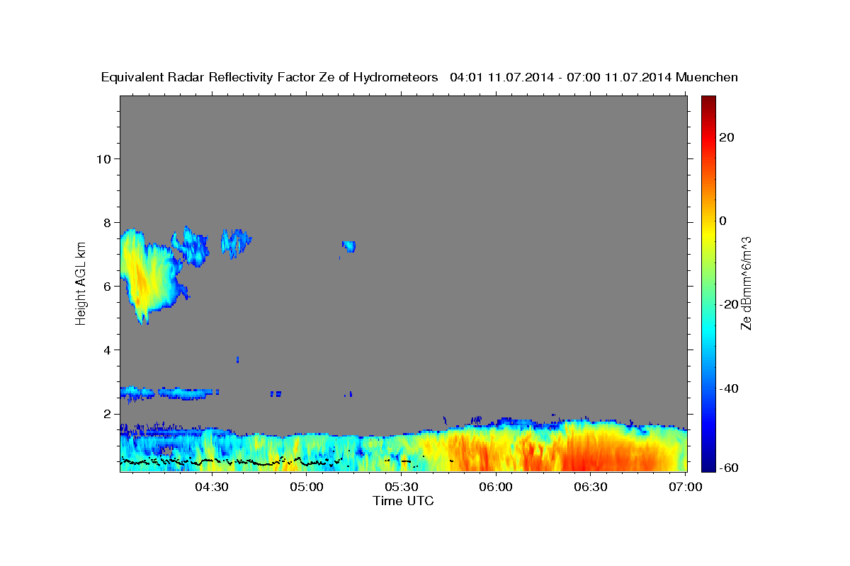Click the small isolated echo near 05:12 at 7 km
850x566 pixels.
[x=348, y=246]
